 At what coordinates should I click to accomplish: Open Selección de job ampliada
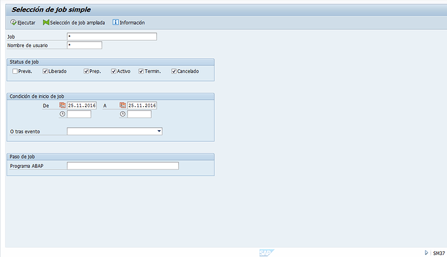point(74,23)
